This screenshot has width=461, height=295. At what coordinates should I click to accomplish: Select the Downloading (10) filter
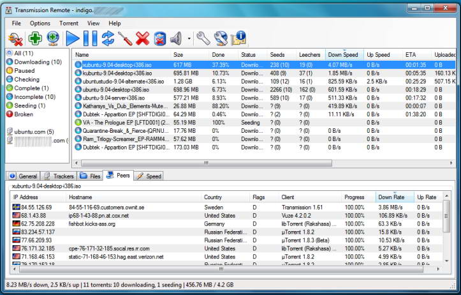pyautogui.click(x=34, y=62)
